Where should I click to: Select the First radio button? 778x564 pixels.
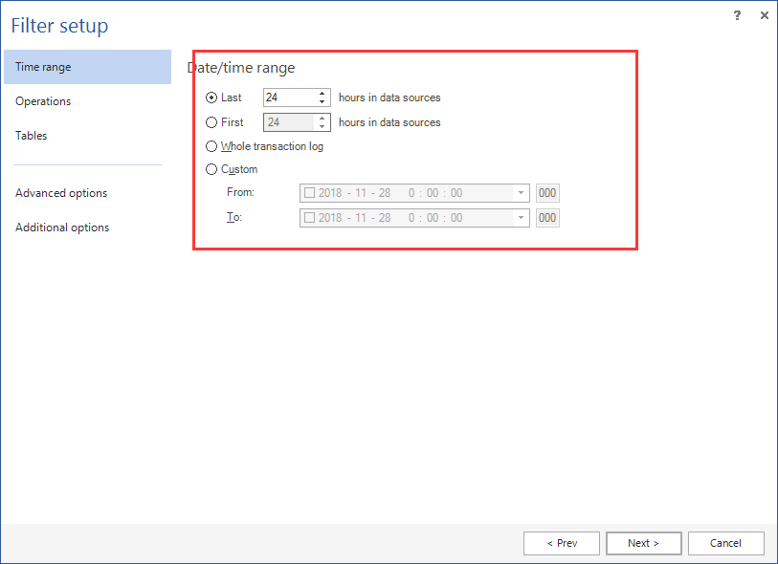211,122
